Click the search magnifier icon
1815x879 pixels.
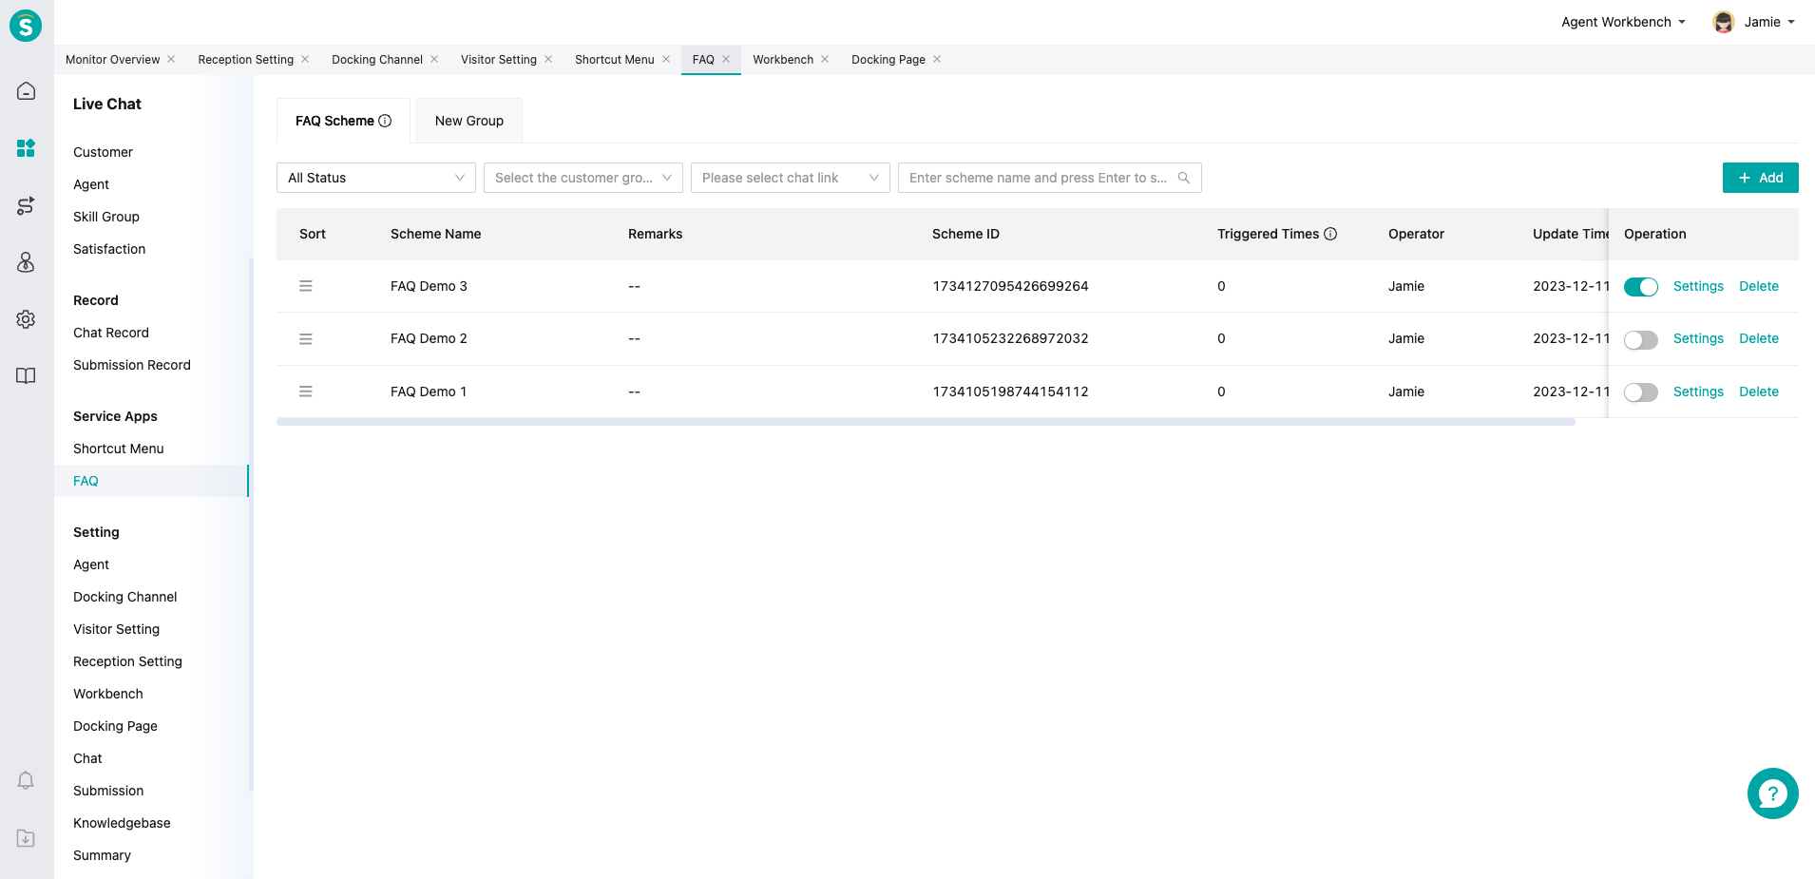coord(1184,178)
